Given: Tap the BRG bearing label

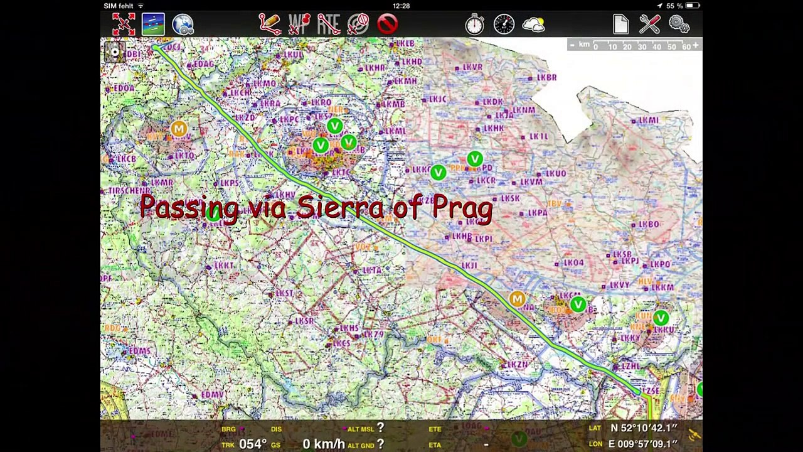Looking at the screenshot, I should coord(228,429).
